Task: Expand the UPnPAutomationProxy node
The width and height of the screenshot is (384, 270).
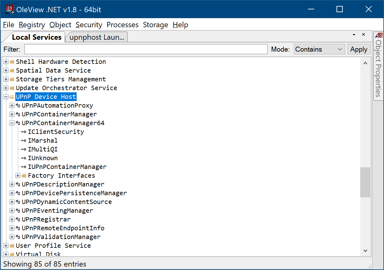Action: click(x=12, y=105)
